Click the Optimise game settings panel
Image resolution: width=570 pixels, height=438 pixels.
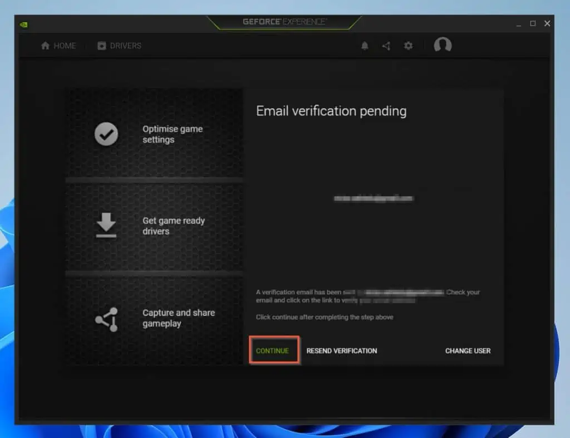[154, 134]
